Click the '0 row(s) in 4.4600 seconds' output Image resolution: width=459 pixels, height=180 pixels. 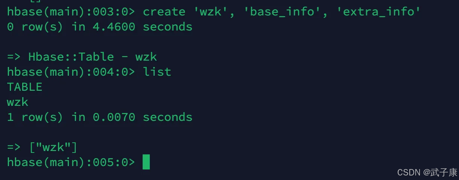pos(100,27)
